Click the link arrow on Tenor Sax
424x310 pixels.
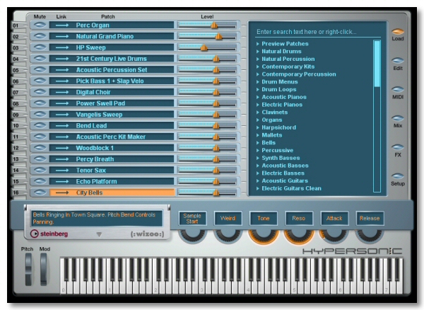click(x=62, y=171)
